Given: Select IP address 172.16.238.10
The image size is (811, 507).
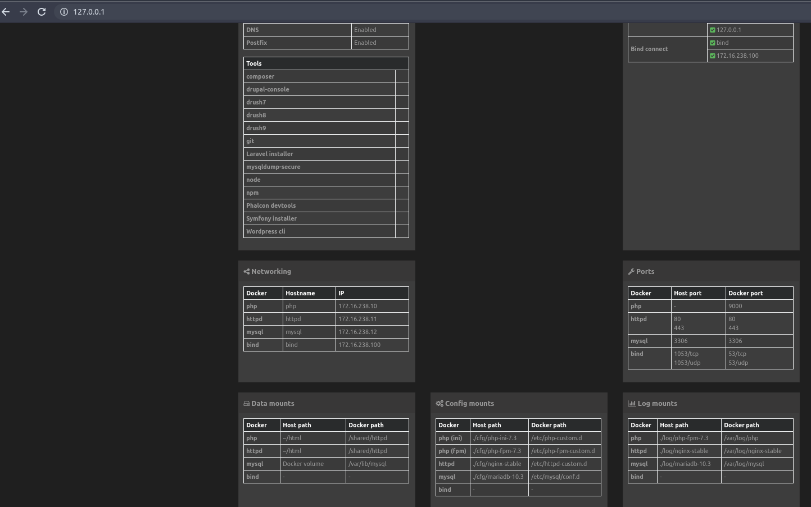Looking at the screenshot, I should click(357, 306).
